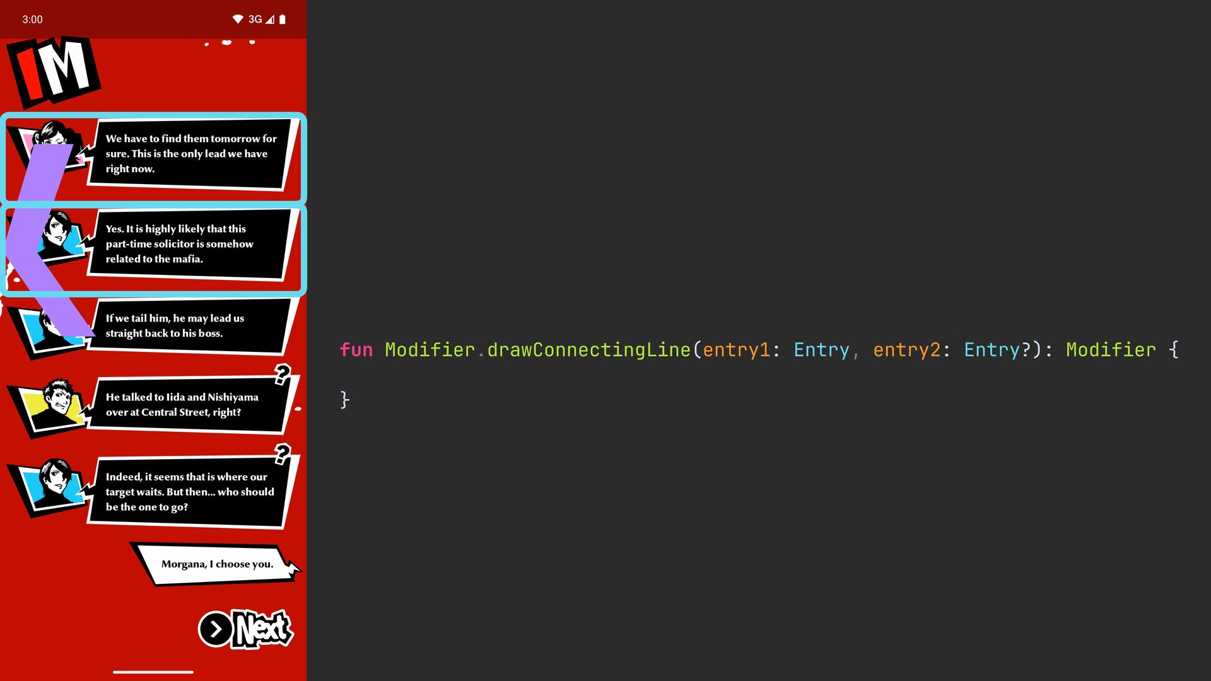Tap the 3:00 clock in status bar
The image size is (1211, 681).
tap(32, 20)
